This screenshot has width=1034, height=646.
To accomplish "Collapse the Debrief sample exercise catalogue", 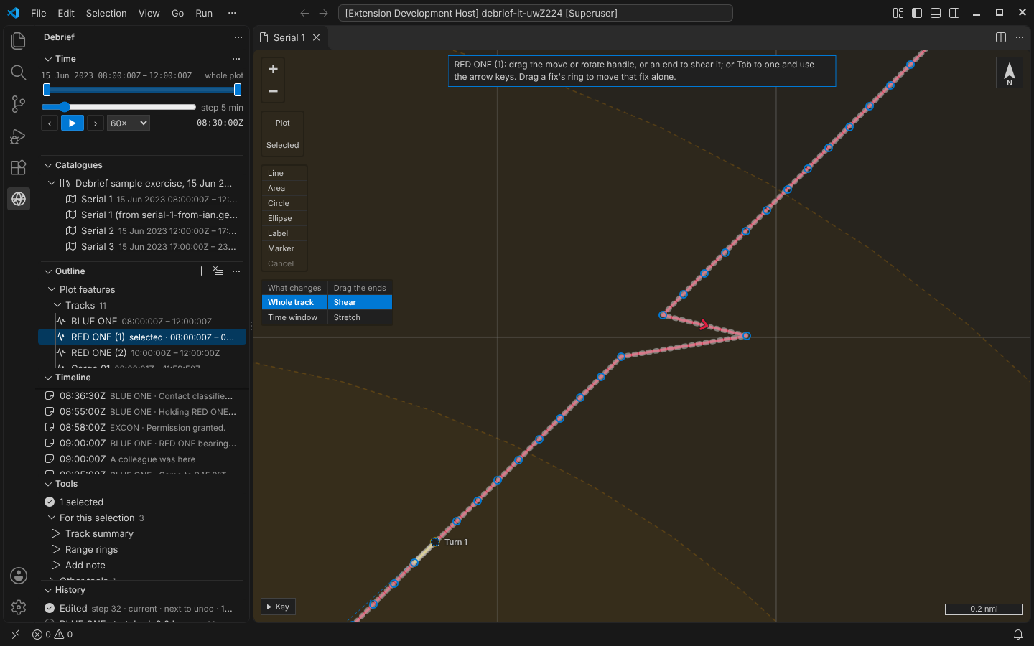I will click(x=52, y=184).
